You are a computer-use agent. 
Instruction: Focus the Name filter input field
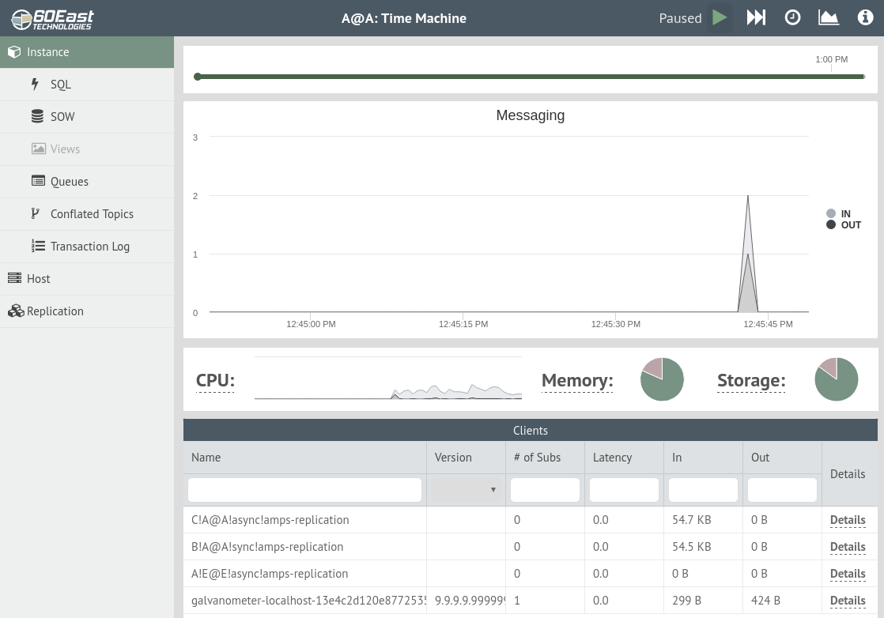point(304,490)
